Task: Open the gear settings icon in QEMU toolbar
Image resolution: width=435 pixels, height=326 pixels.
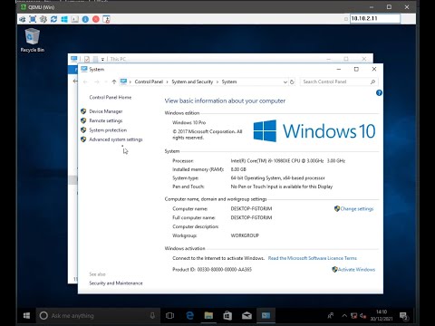Action: coord(43,19)
